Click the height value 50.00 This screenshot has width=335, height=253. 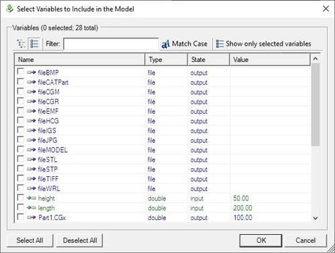tap(241, 198)
